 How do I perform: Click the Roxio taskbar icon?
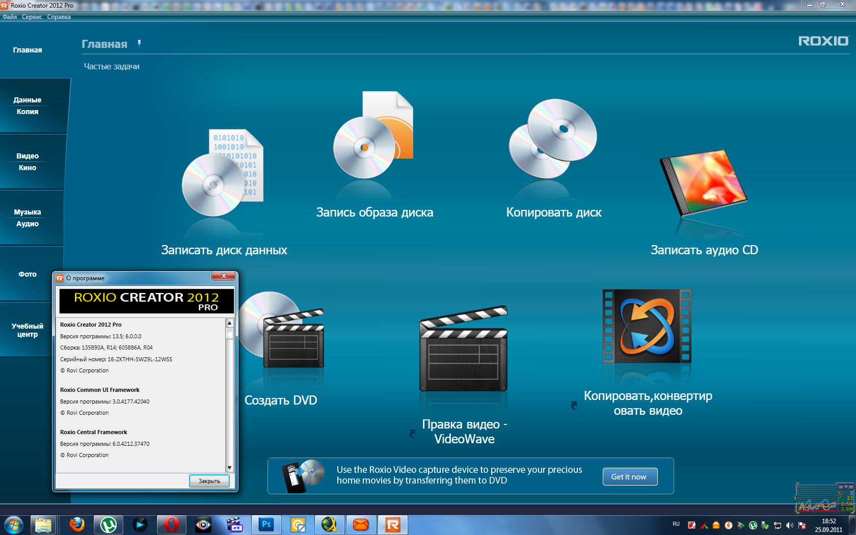pyautogui.click(x=393, y=525)
